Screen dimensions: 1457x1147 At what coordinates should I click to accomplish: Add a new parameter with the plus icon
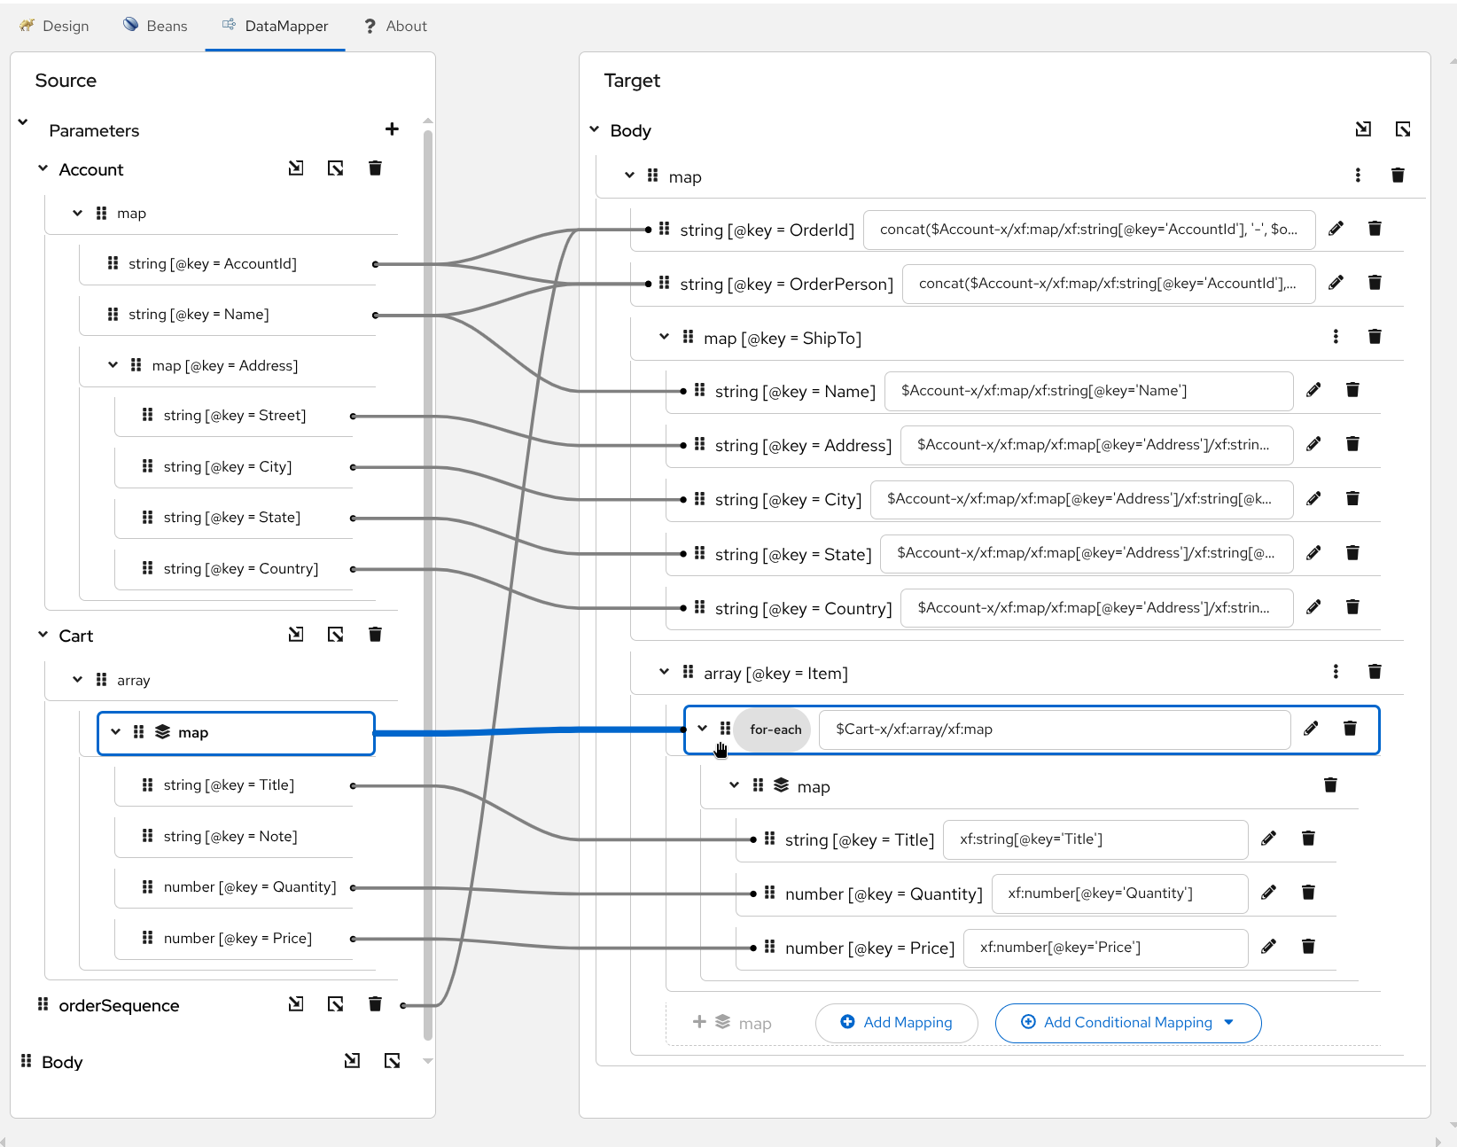tap(392, 129)
